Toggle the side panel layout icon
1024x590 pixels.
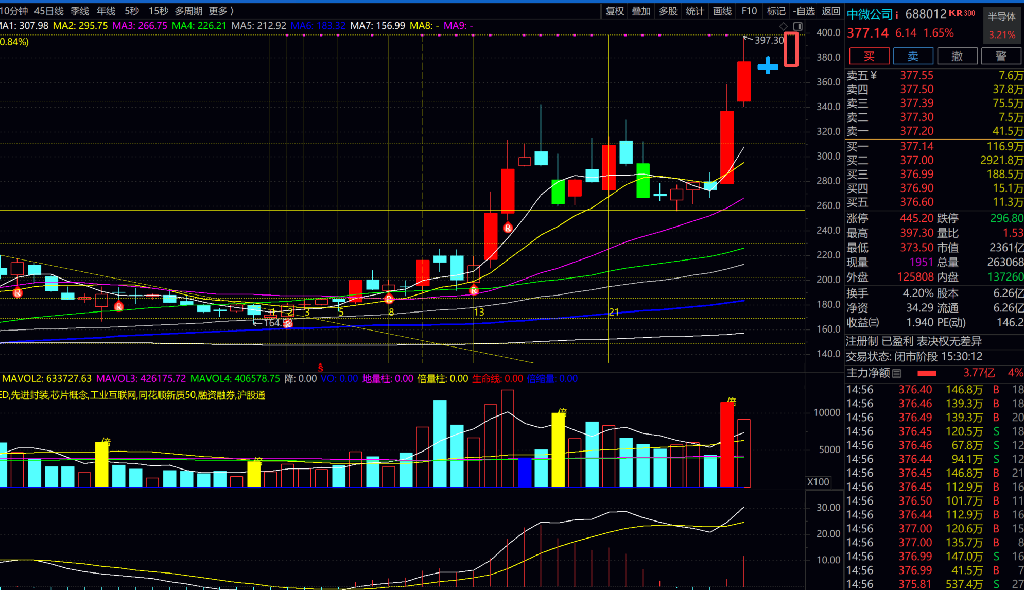pos(797,26)
